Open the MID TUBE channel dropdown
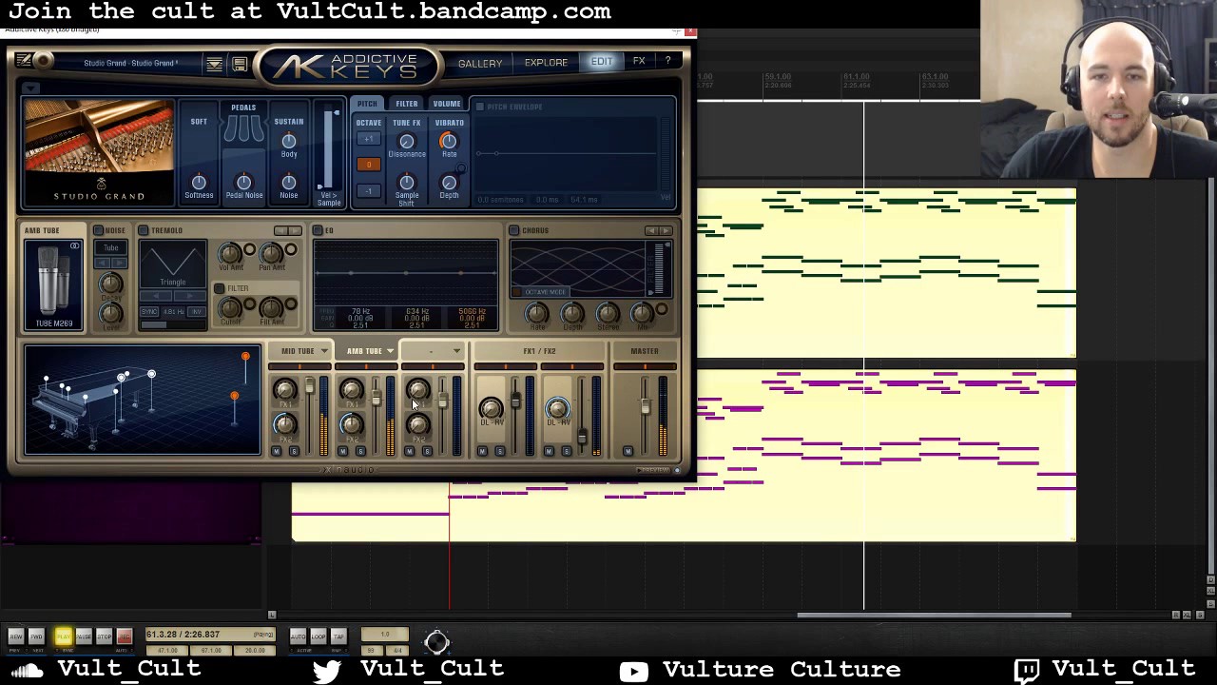1217x685 pixels. click(x=324, y=351)
